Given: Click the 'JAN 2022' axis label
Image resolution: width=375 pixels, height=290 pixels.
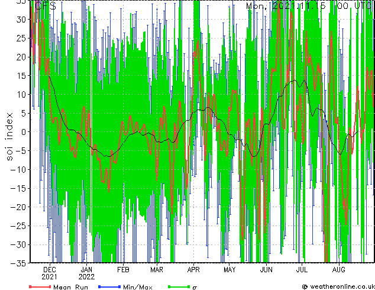Looking at the screenshot, I should coord(86,273).
